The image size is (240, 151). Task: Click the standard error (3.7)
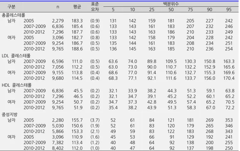click(95, 120)
